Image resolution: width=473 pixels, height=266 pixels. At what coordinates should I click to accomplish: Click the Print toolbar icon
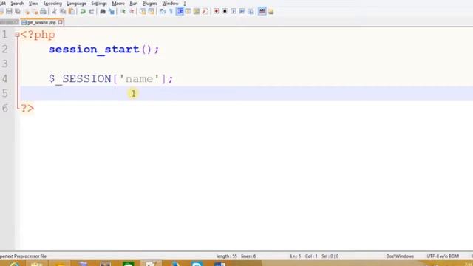pos(43,12)
